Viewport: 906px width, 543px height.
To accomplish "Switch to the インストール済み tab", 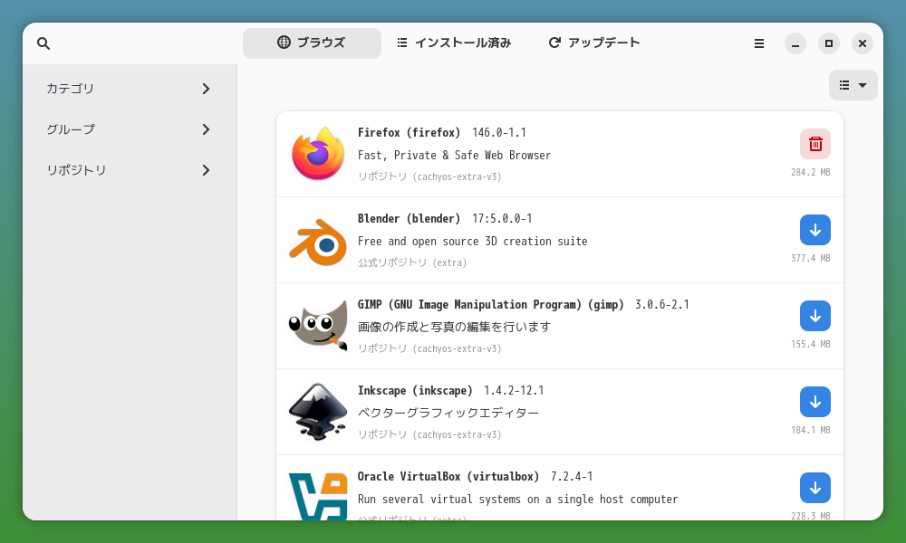I will coord(453,42).
